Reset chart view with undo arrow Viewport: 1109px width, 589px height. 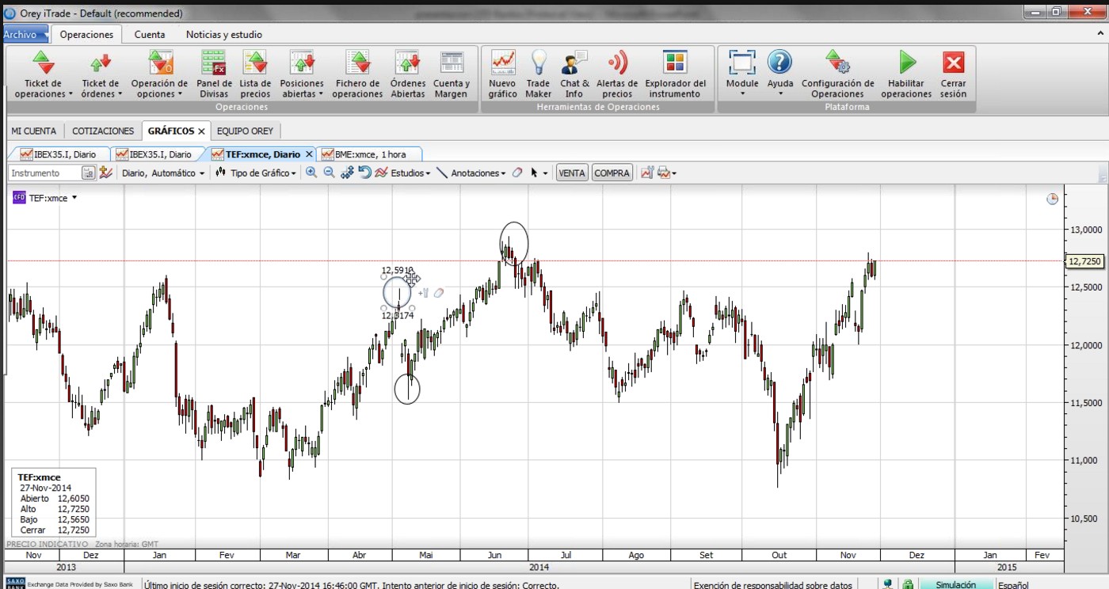pos(364,173)
